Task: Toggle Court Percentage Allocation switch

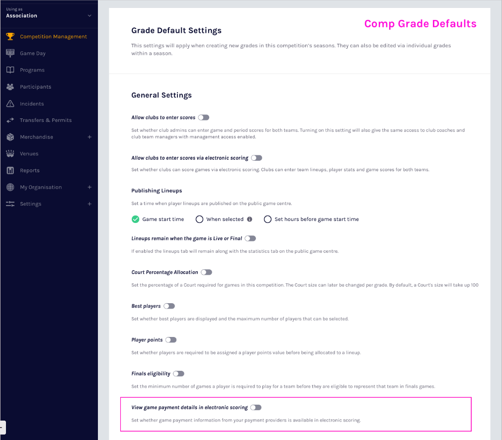Action: point(206,272)
